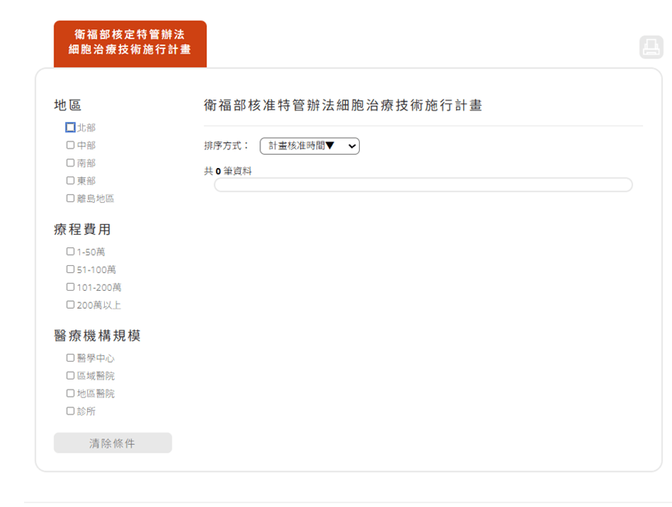Select 醫學中心 institution checkbox
This screenshot has width=672, height=507.
coord(70,358)
